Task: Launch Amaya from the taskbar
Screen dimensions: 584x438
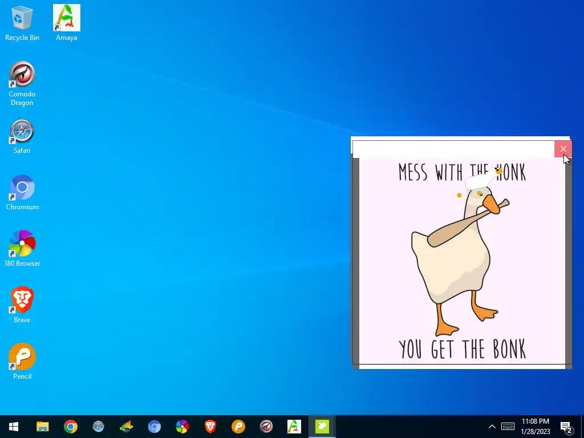Action: [x=294, y=427]
